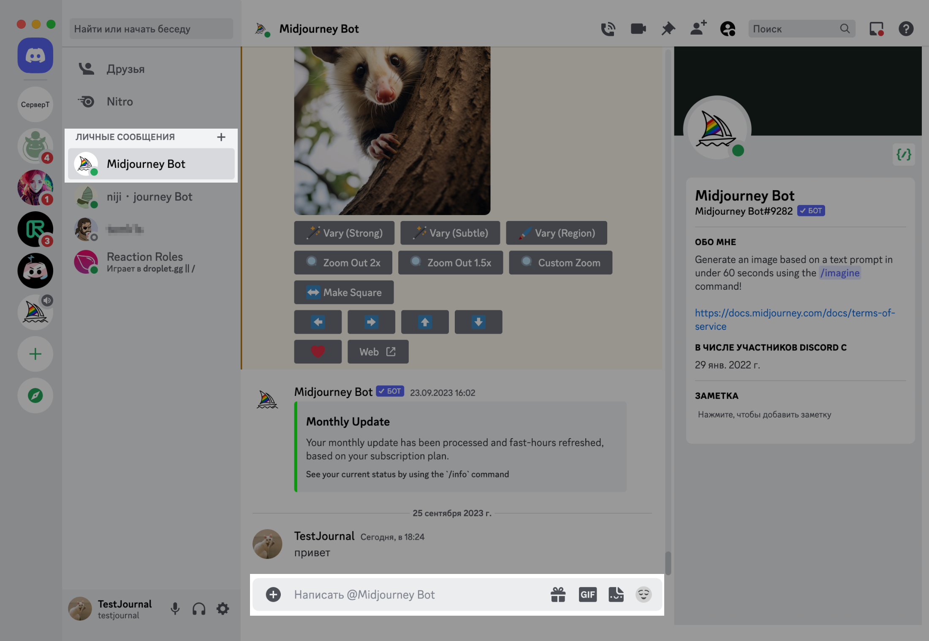Click Найти или начать беседу search box
Screen dimensions: 929x641
pos(151,29)
